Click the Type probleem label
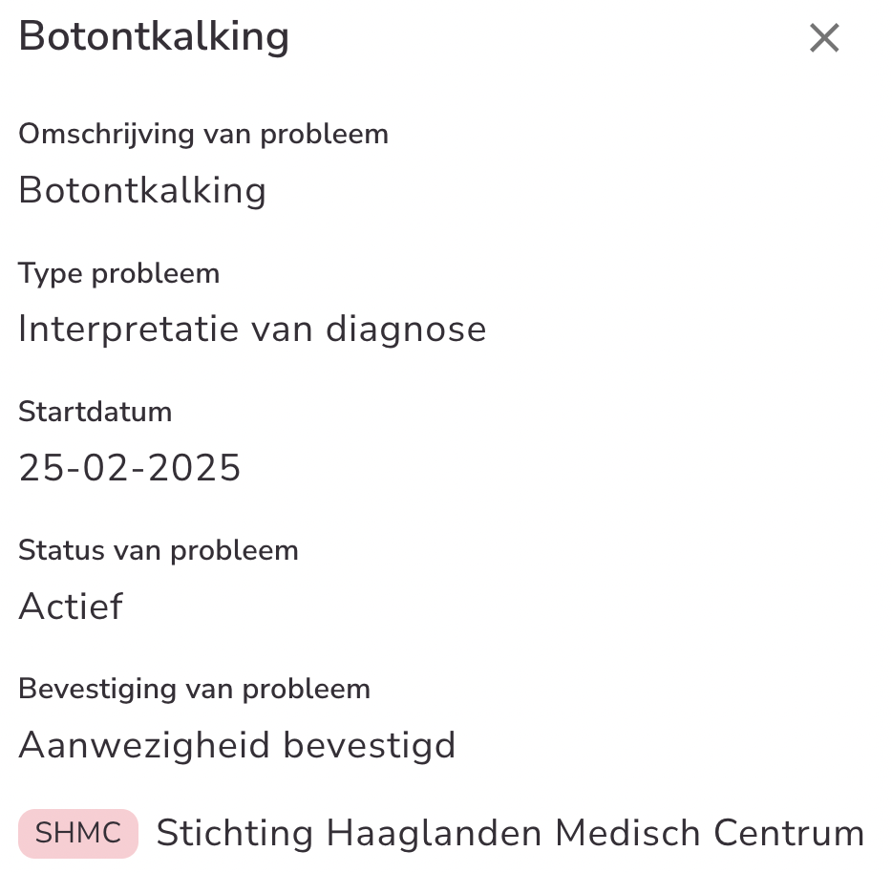 [x=119, y=274]
